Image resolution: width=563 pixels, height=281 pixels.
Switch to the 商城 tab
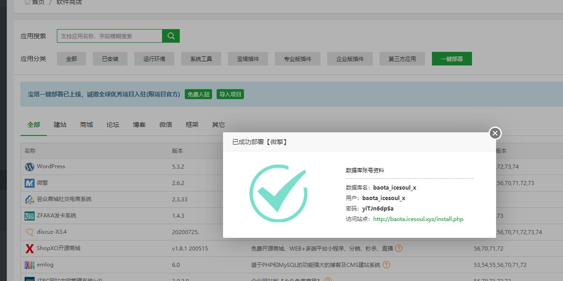(86, 125)
